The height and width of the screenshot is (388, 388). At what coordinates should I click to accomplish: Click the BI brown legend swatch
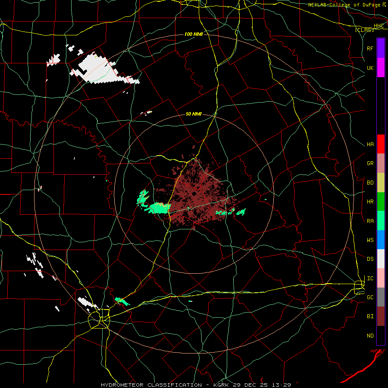click(x=381, y=316)
